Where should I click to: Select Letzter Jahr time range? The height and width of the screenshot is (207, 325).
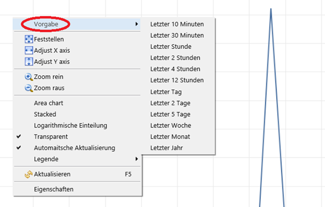click(167, 148)
